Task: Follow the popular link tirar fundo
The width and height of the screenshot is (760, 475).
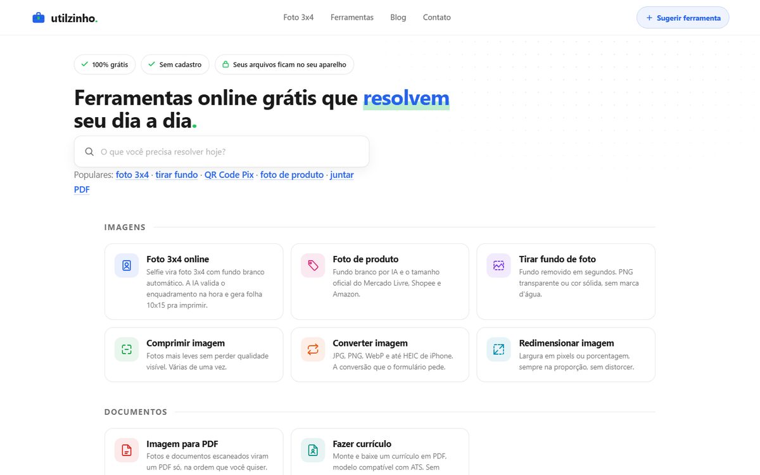Action: (177, 175)
